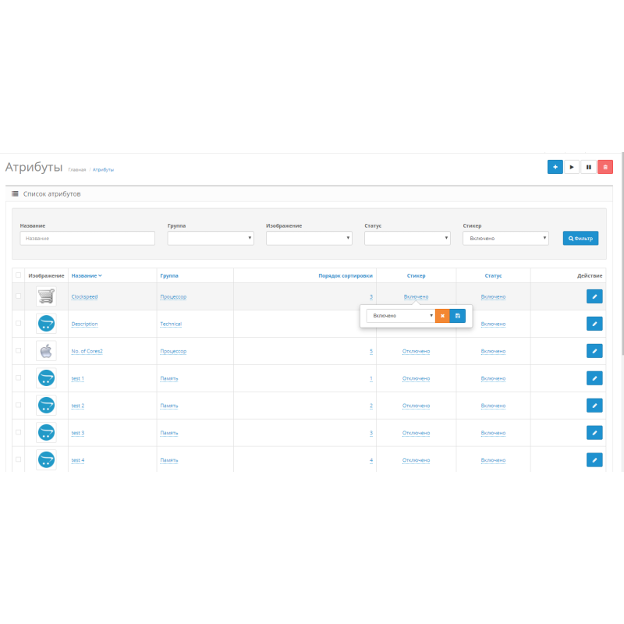This screenshot has height=624, width=624.
Task: Edit Clockspeed attribute using pencil button
Action: click(594, 296)
